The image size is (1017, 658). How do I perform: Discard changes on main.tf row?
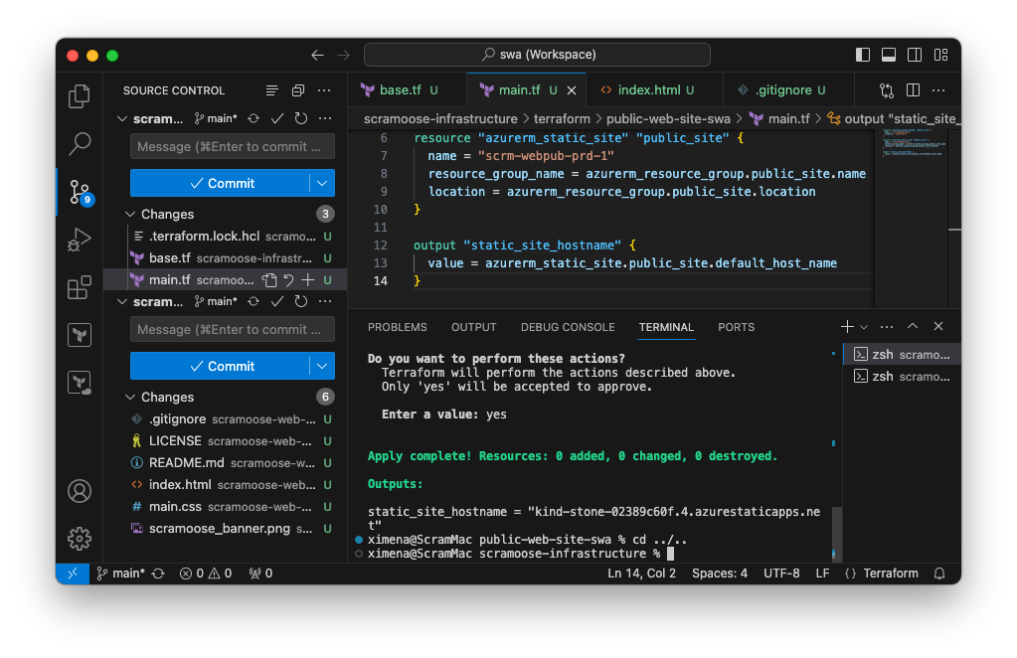click(x=288, y=280)
